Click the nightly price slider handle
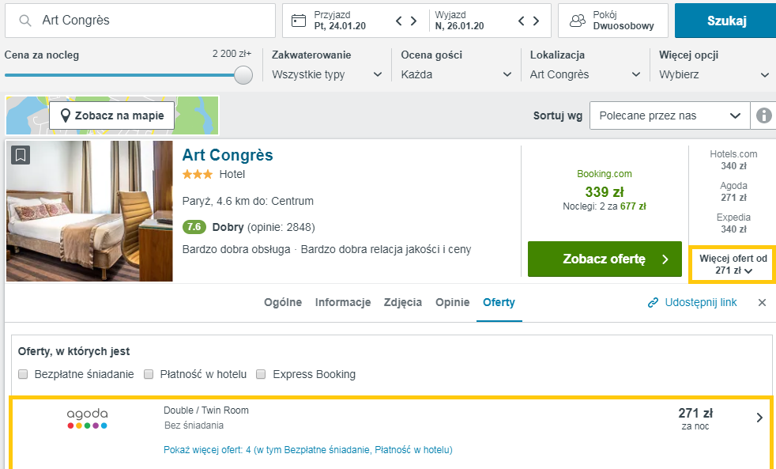Viewport: 776px width, 469px height. (243, 75)
